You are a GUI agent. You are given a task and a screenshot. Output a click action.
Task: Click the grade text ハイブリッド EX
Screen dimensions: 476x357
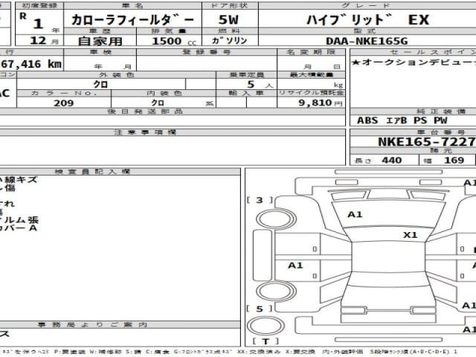coord(367,20)
